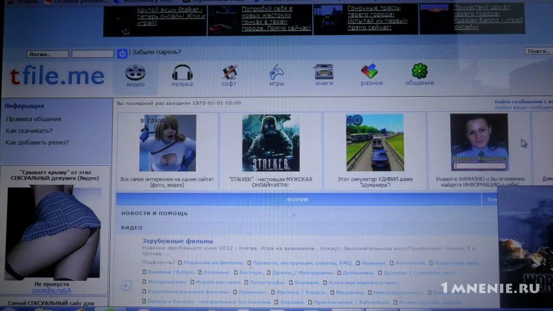Open Оперы и балеты театральные постановки subforum
The width and height of the screenshot is (553, 311).
pyautogui.click(x=209, y=301)
